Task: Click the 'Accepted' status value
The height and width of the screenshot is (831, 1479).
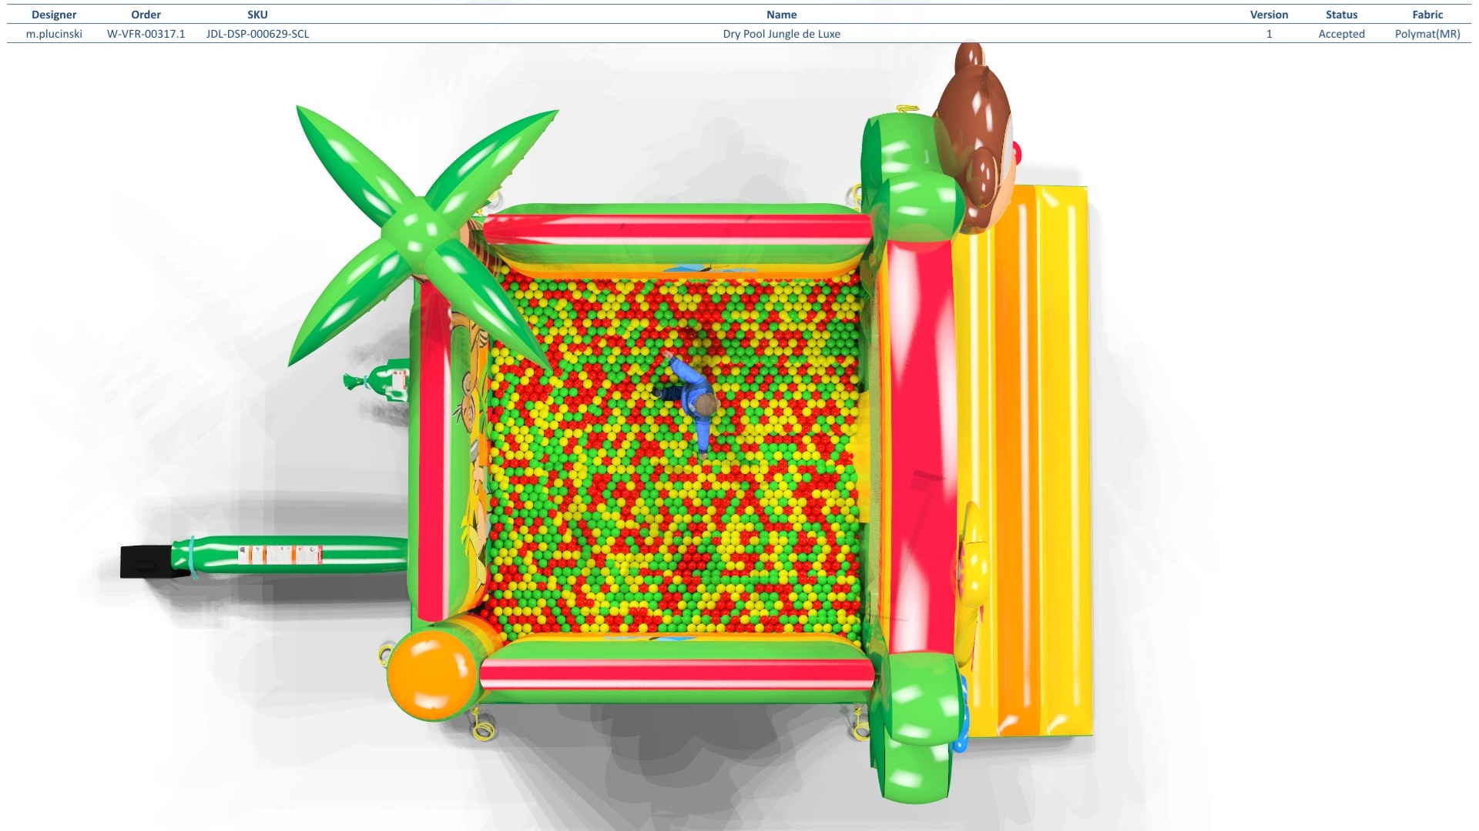Action: [x=1341, y=34]
